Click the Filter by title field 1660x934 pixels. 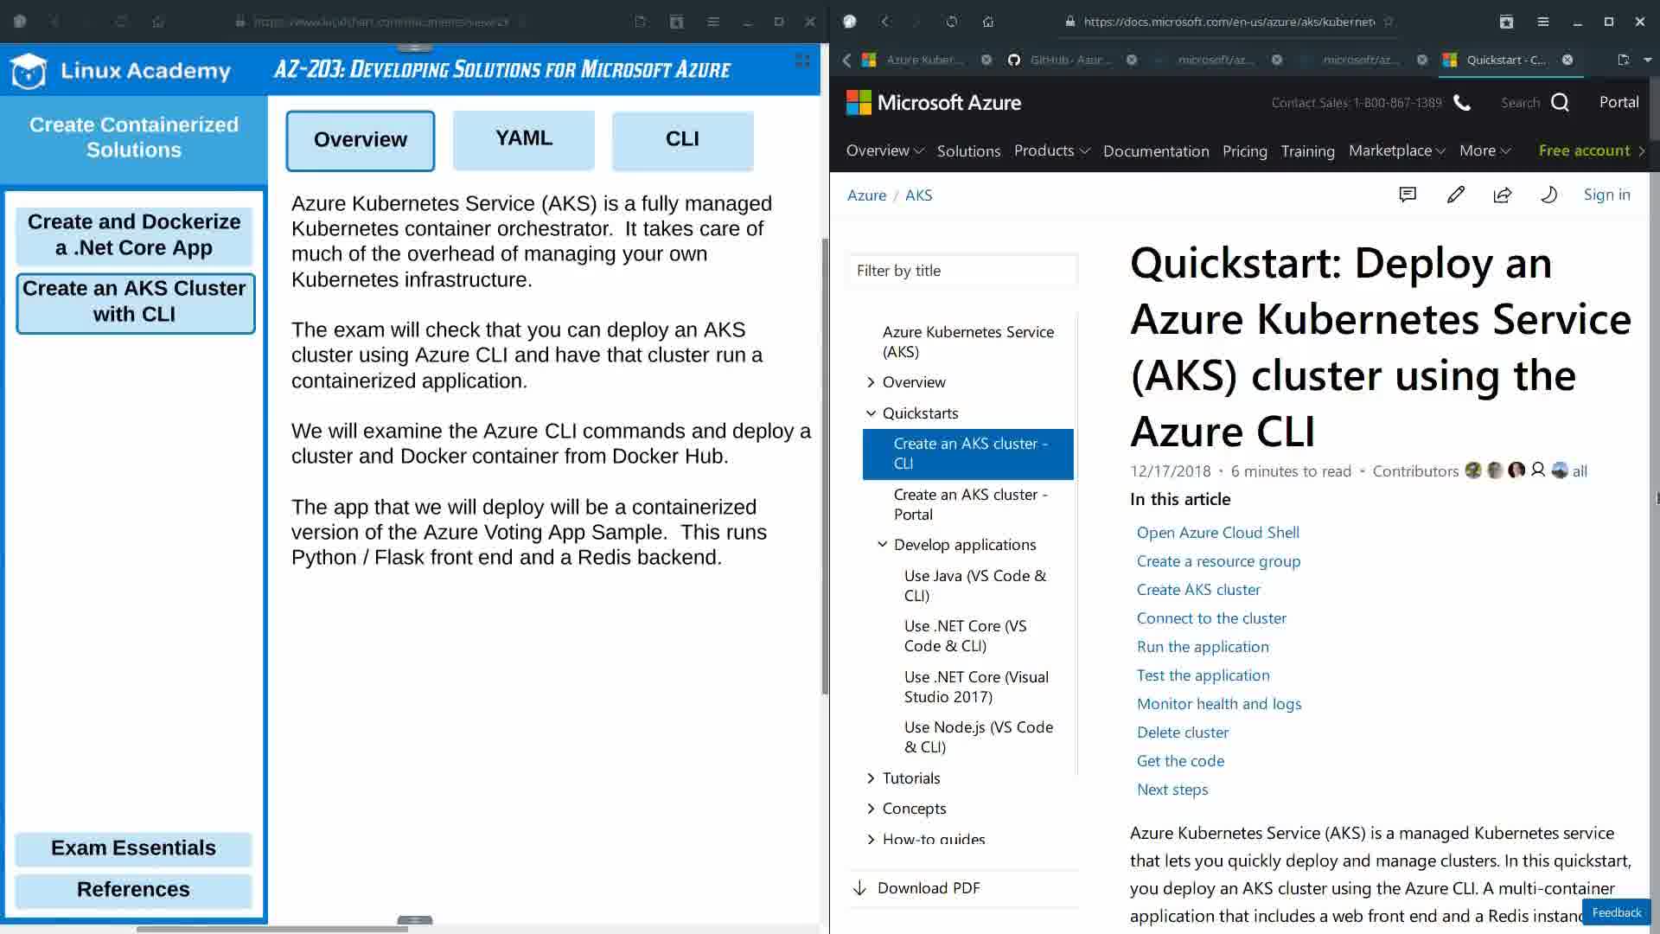(x=962, y=271)
